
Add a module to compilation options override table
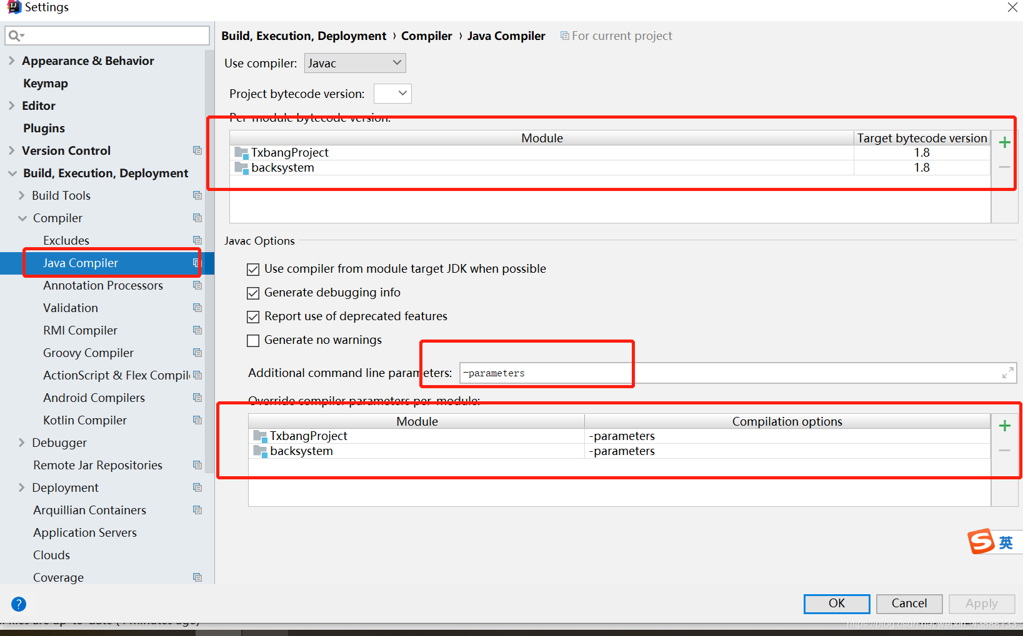(1004, 426)
